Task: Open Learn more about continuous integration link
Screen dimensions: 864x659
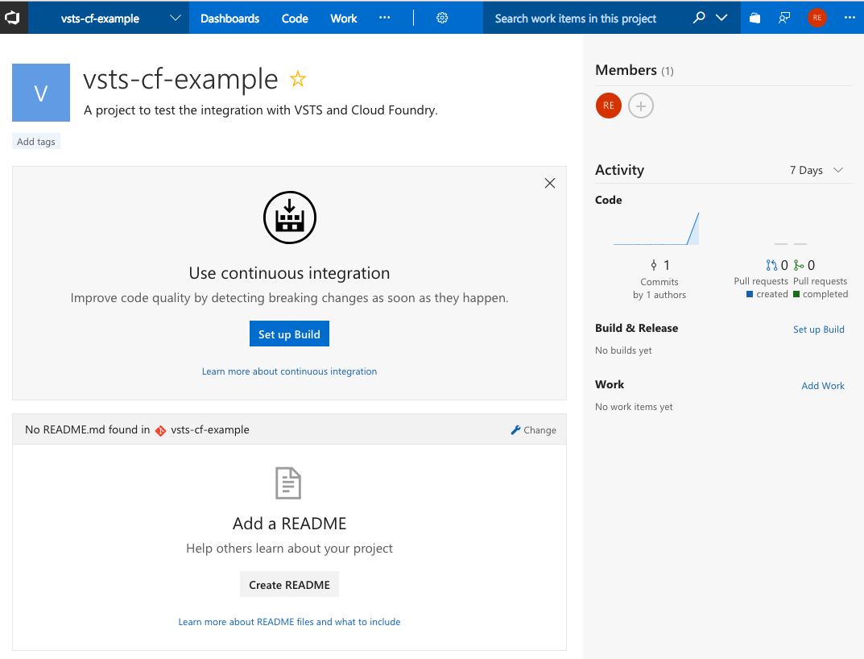Action: click(289, 371)
